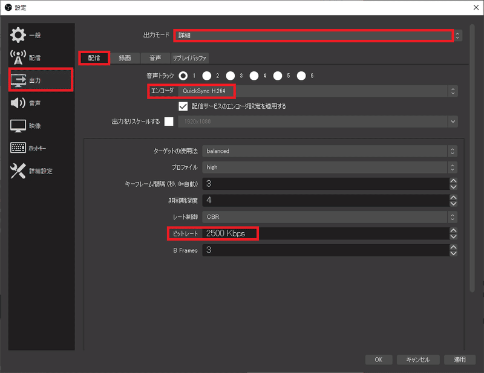Uncheck 配信サービスのエンコーダ設定を適用する checkbox

coord(183,106)
